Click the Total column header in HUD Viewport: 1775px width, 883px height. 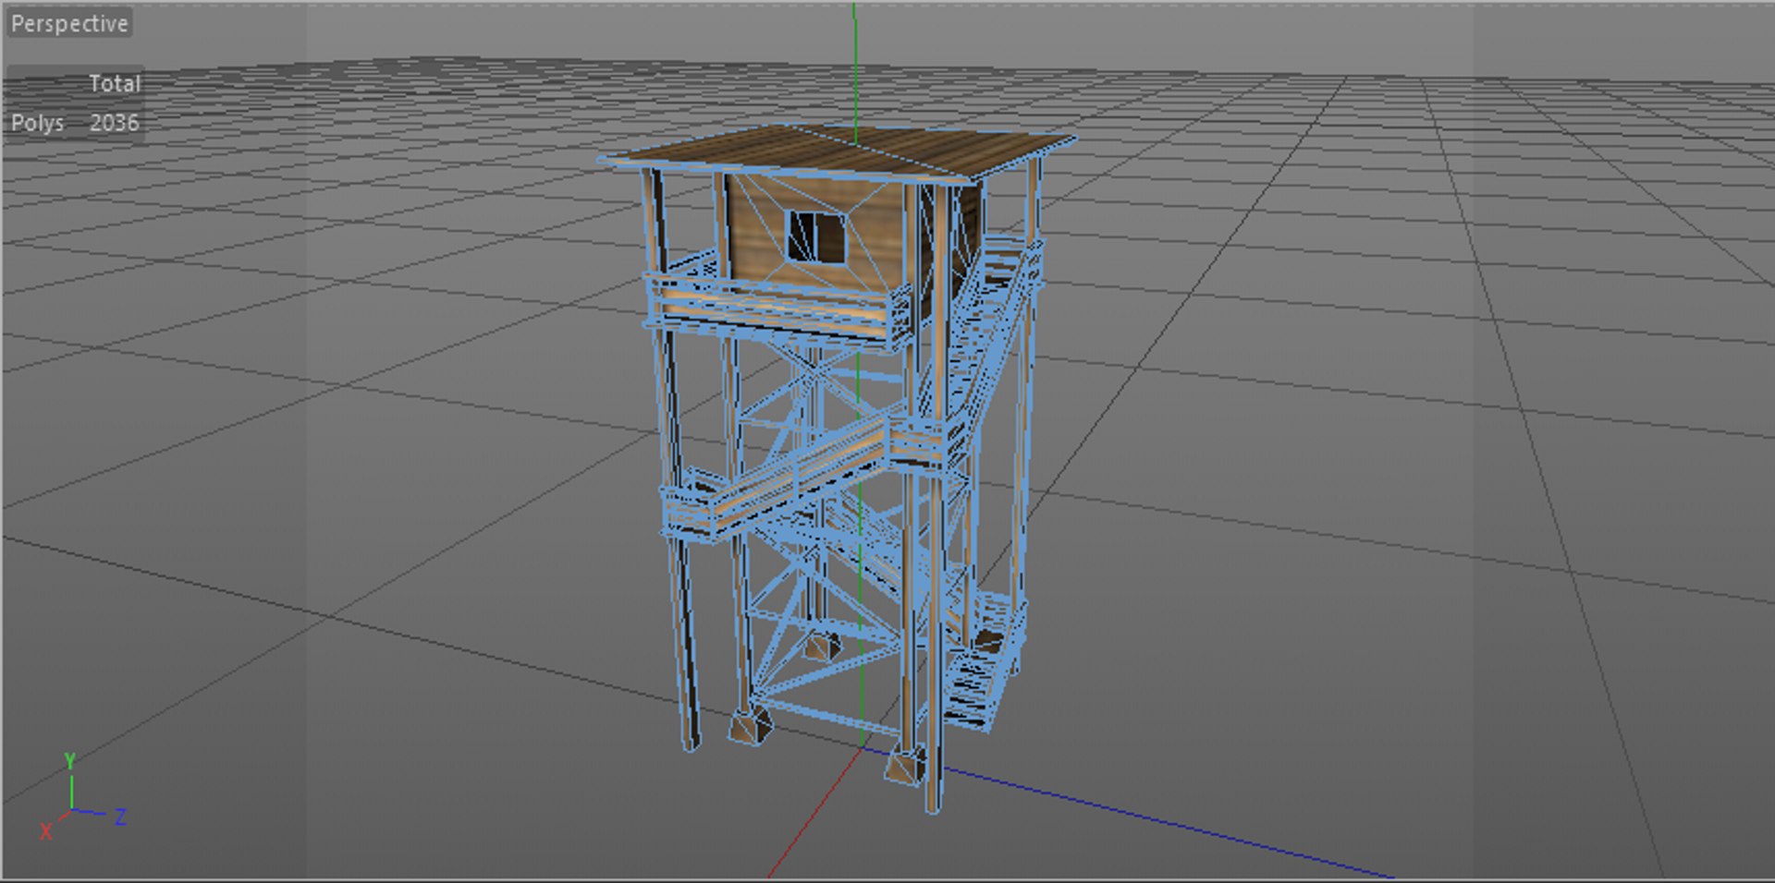click(115, 83)
